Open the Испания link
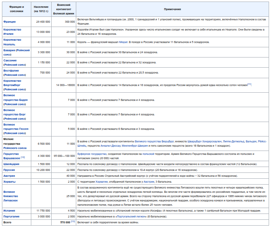The image size is (271, 228). point(9,211)
